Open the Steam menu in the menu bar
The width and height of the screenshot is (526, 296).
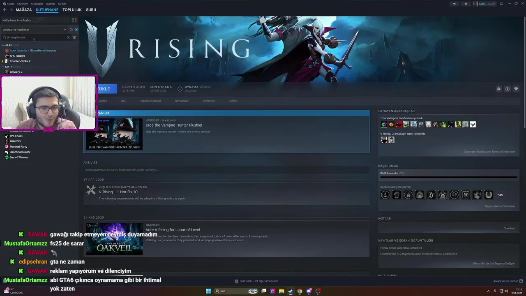coord(11,4)
